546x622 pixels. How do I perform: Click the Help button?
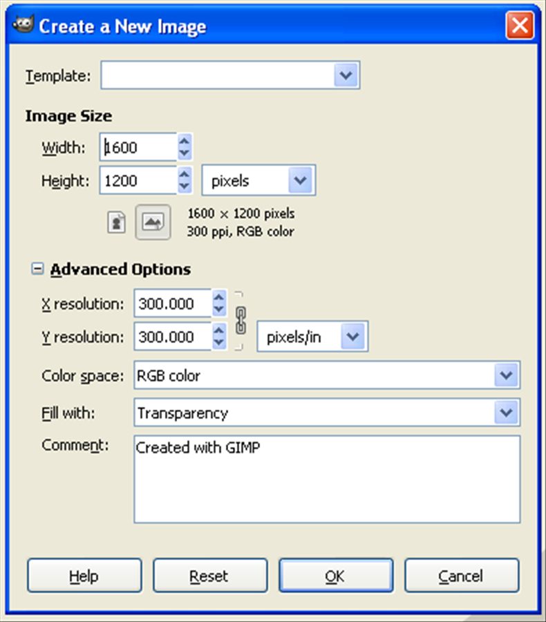84,576
